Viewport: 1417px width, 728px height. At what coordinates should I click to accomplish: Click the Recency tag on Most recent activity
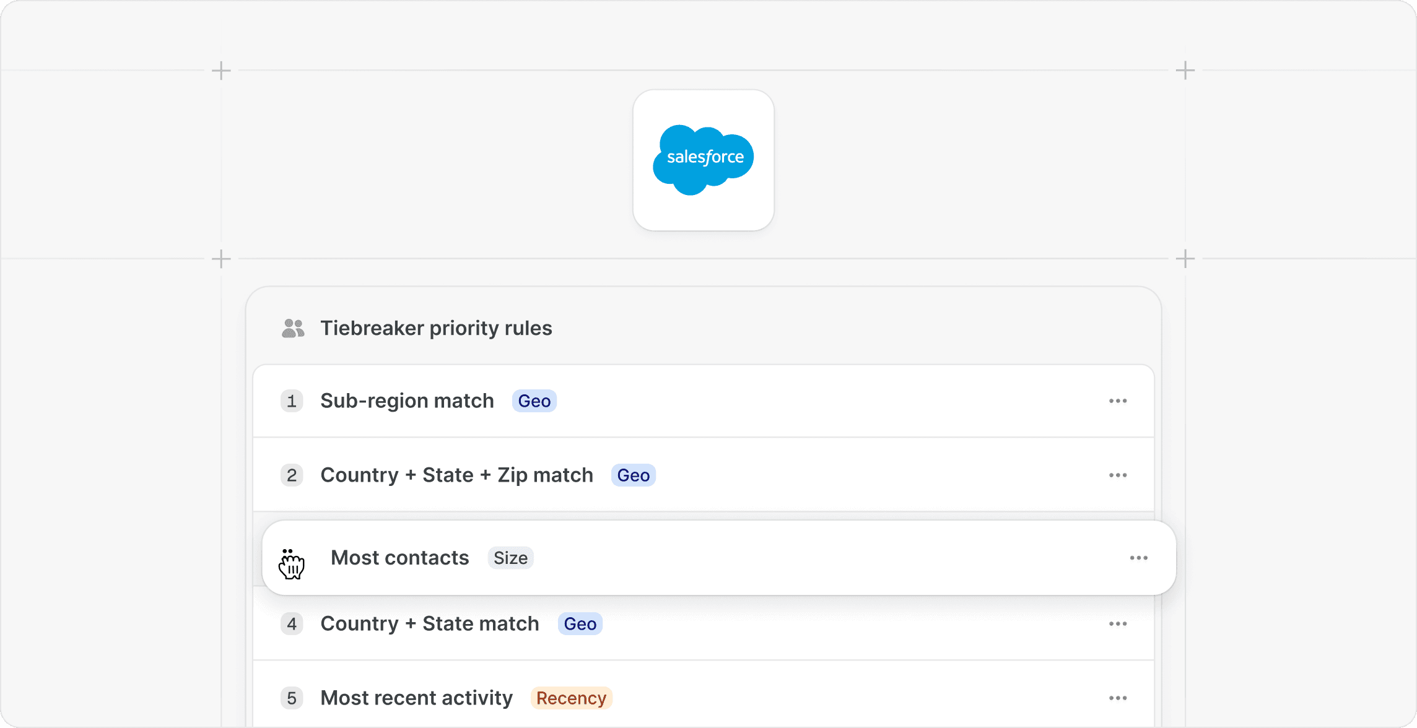click(x=571, y=698)
